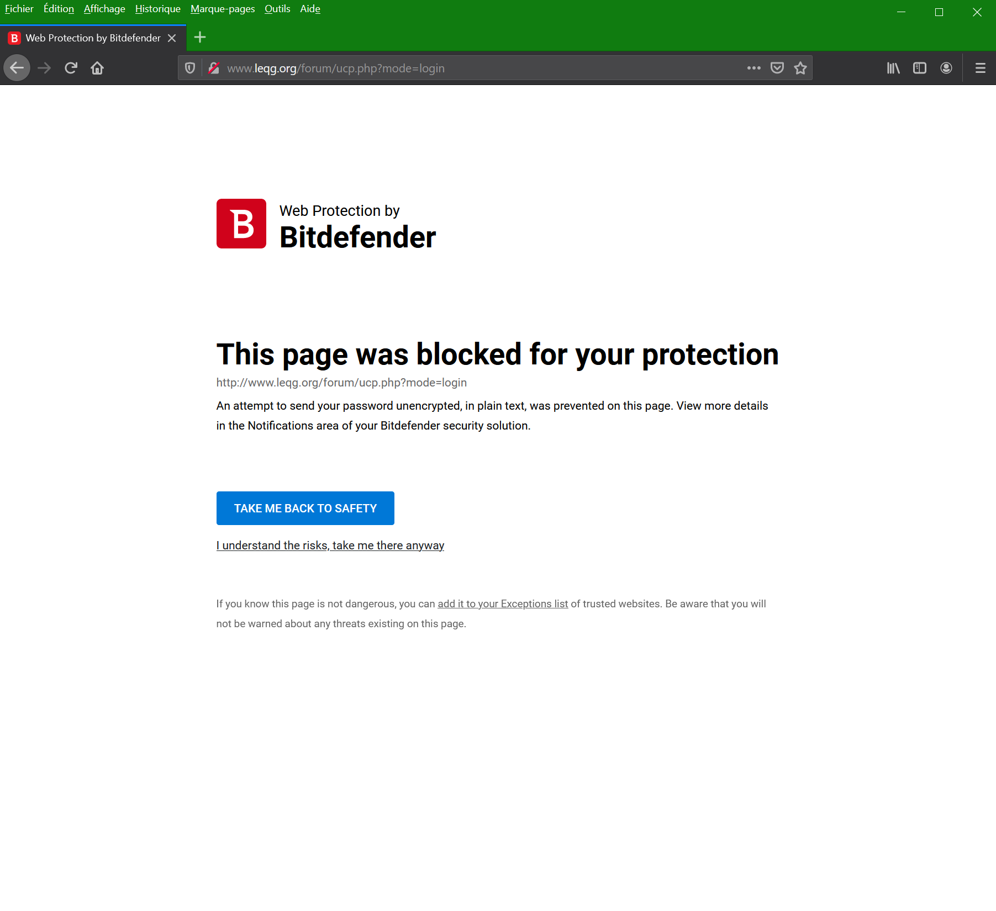Viewport: 996px width, 911px height.
Task: Bookmark this page with the star
Action: [800, 68]
